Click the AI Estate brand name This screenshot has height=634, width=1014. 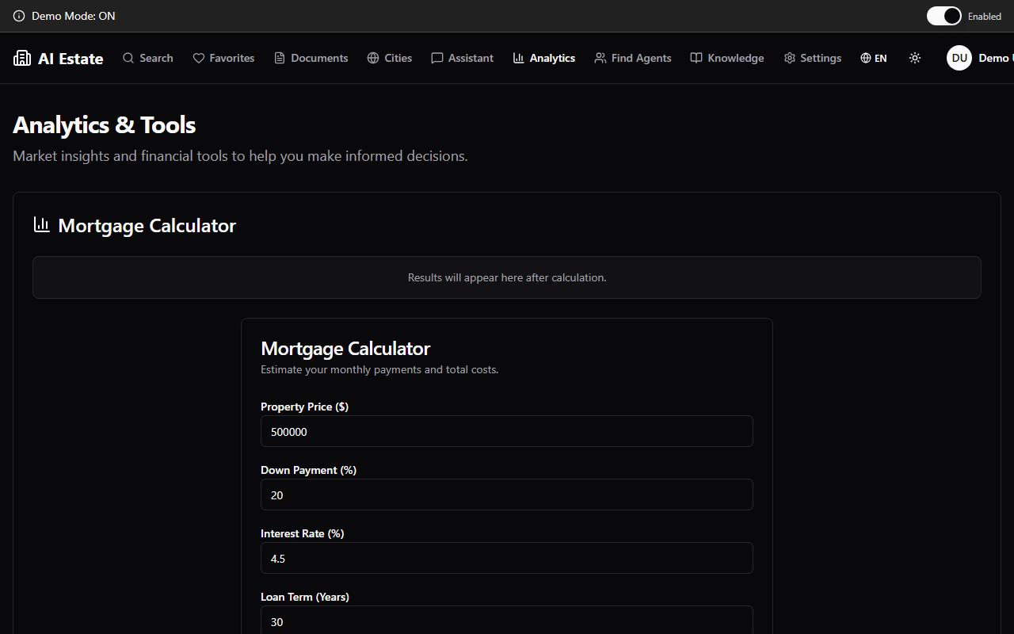point(71,59)
